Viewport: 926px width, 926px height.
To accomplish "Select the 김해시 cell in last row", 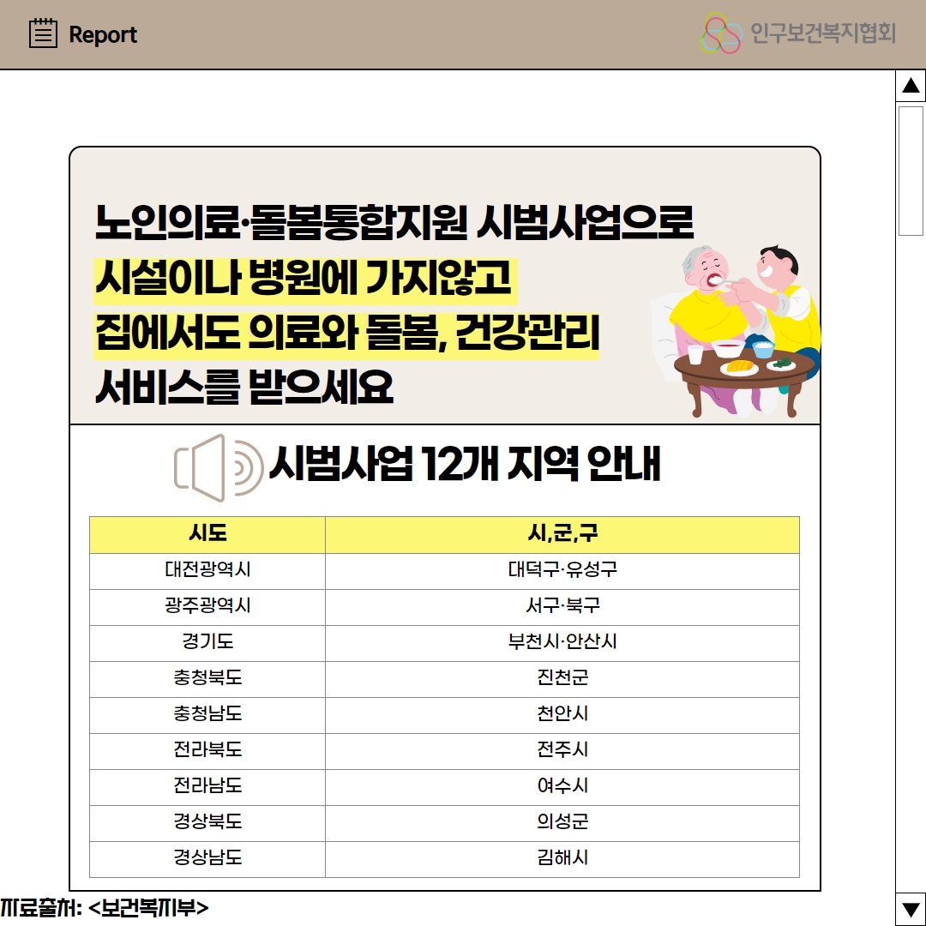I will coord(562,858).
